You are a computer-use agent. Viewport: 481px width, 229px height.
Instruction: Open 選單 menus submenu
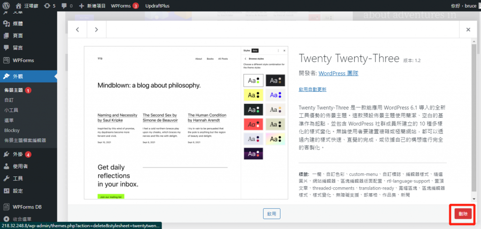9,120
